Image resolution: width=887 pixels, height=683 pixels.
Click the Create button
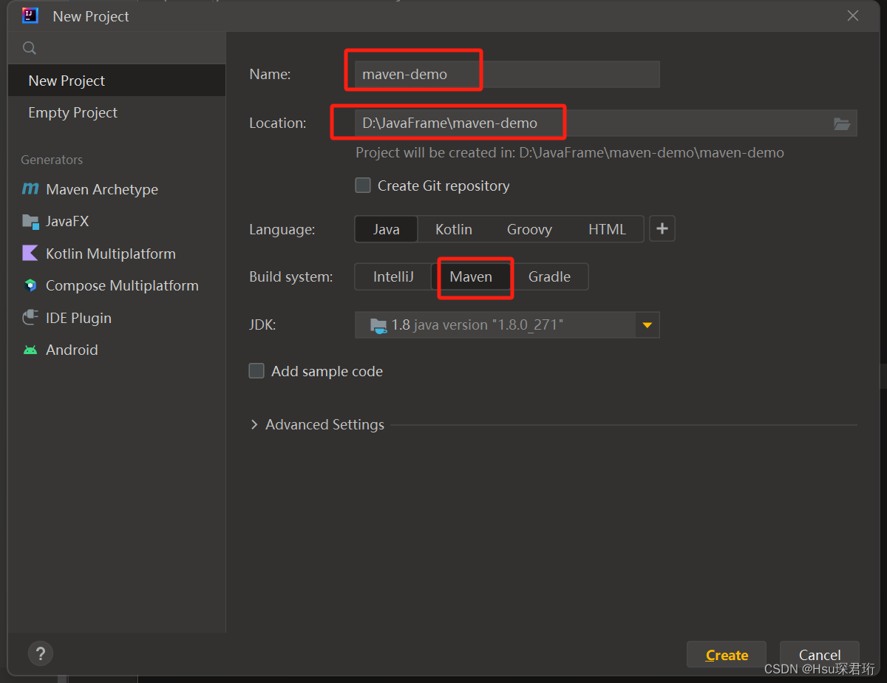point(727,655)
